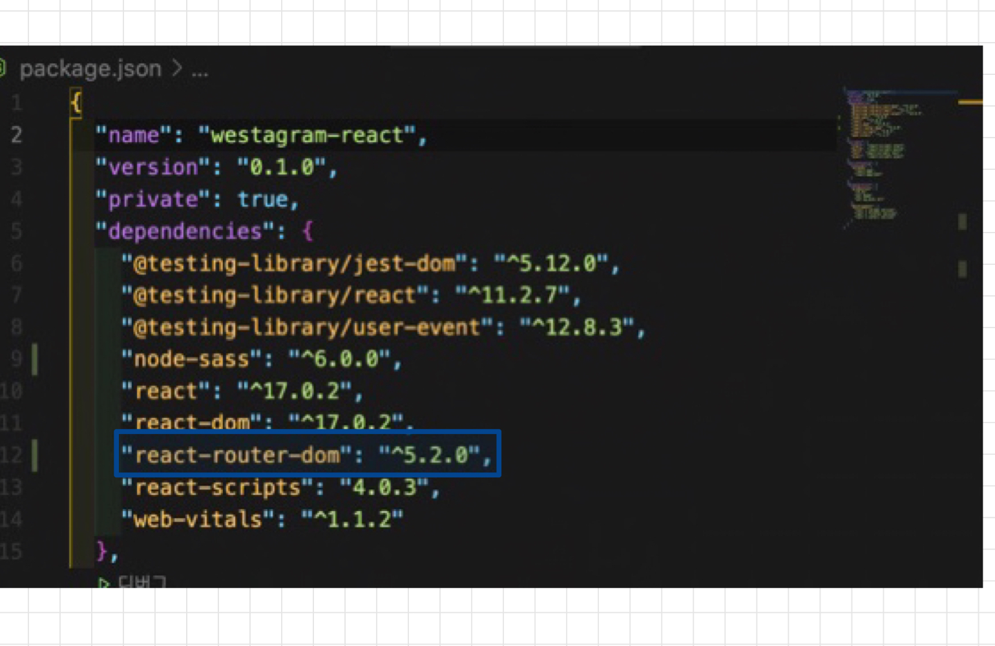Click the "version" key
The width and height of the screenshot is (995, 646).
[x=152, y=167]
